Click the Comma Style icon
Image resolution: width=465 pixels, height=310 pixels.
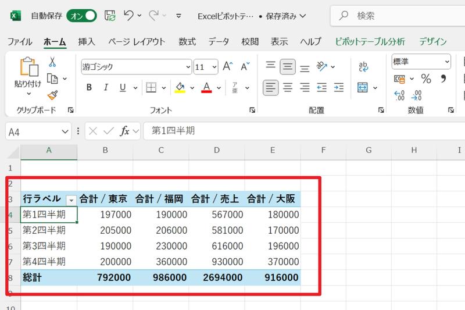pyautogui.click(x=443, y=79)
